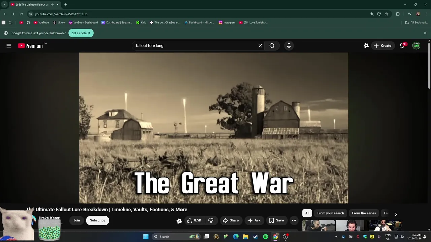Screen dimensions: 431x242
Task: Clear the search box text
Action: pyautogui.click(x=260, y=46)
